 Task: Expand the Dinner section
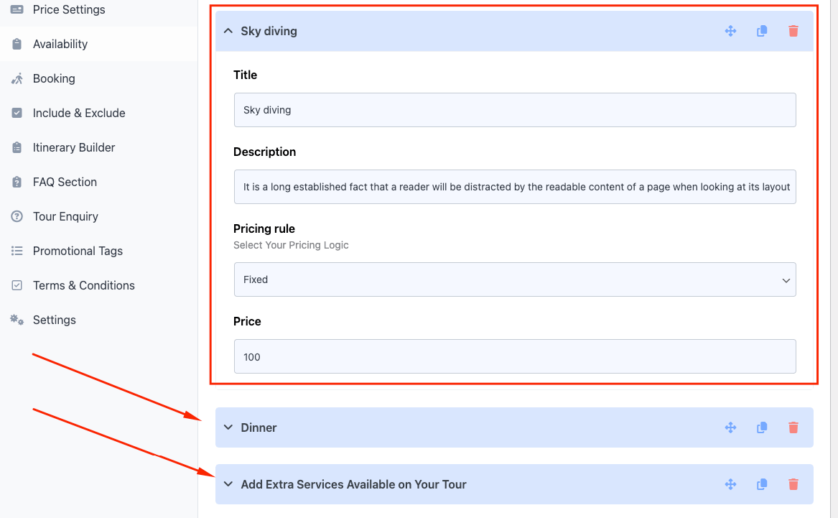[x=228, y=427]
